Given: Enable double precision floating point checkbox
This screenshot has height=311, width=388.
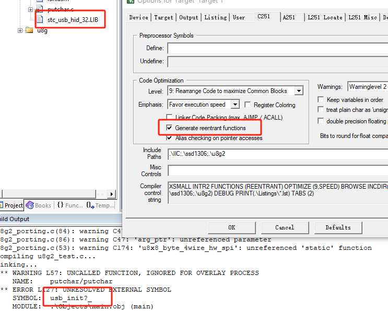Looking at the screenshot, I should (x=321, y=121).
